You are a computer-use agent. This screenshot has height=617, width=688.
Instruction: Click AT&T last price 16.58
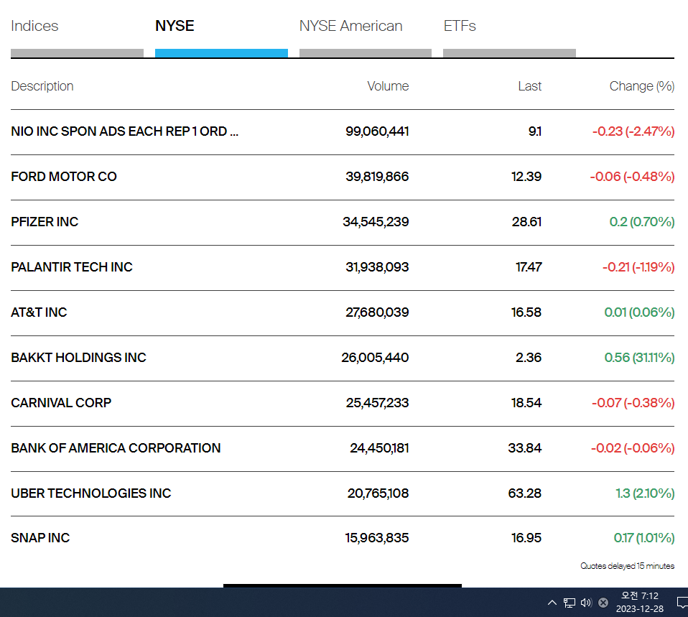click(x=526, y=312)
